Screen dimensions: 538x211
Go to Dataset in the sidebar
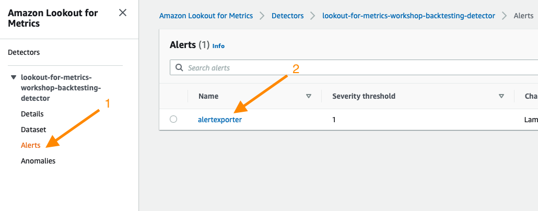(x=33, y=130)
